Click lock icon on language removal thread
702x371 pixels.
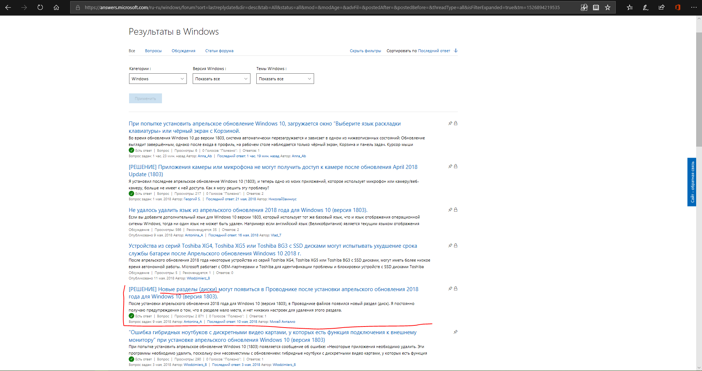pyautogui.click(x=456, y=210)
